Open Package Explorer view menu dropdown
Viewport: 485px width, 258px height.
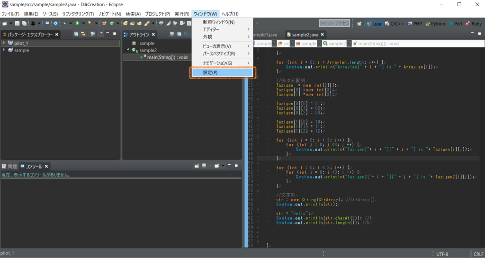click(x=101, y=34)
